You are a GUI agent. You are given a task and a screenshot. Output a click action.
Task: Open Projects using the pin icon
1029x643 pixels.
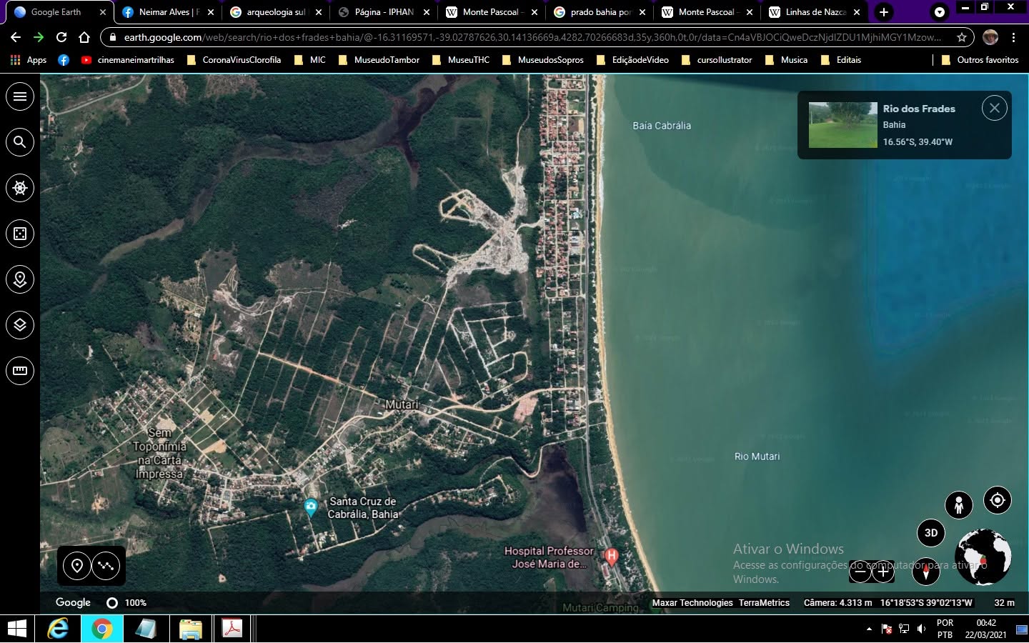click(x=20, y=279)
